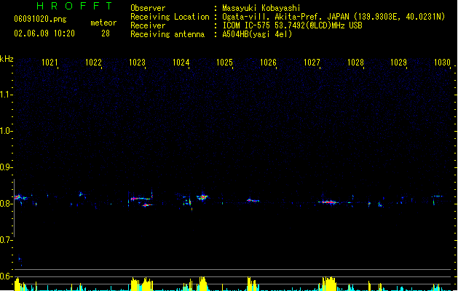Click the Ogata-vill. Akita-Pref. JAPAN location text
The image size is (458, 291).
[x=333, y=17]
